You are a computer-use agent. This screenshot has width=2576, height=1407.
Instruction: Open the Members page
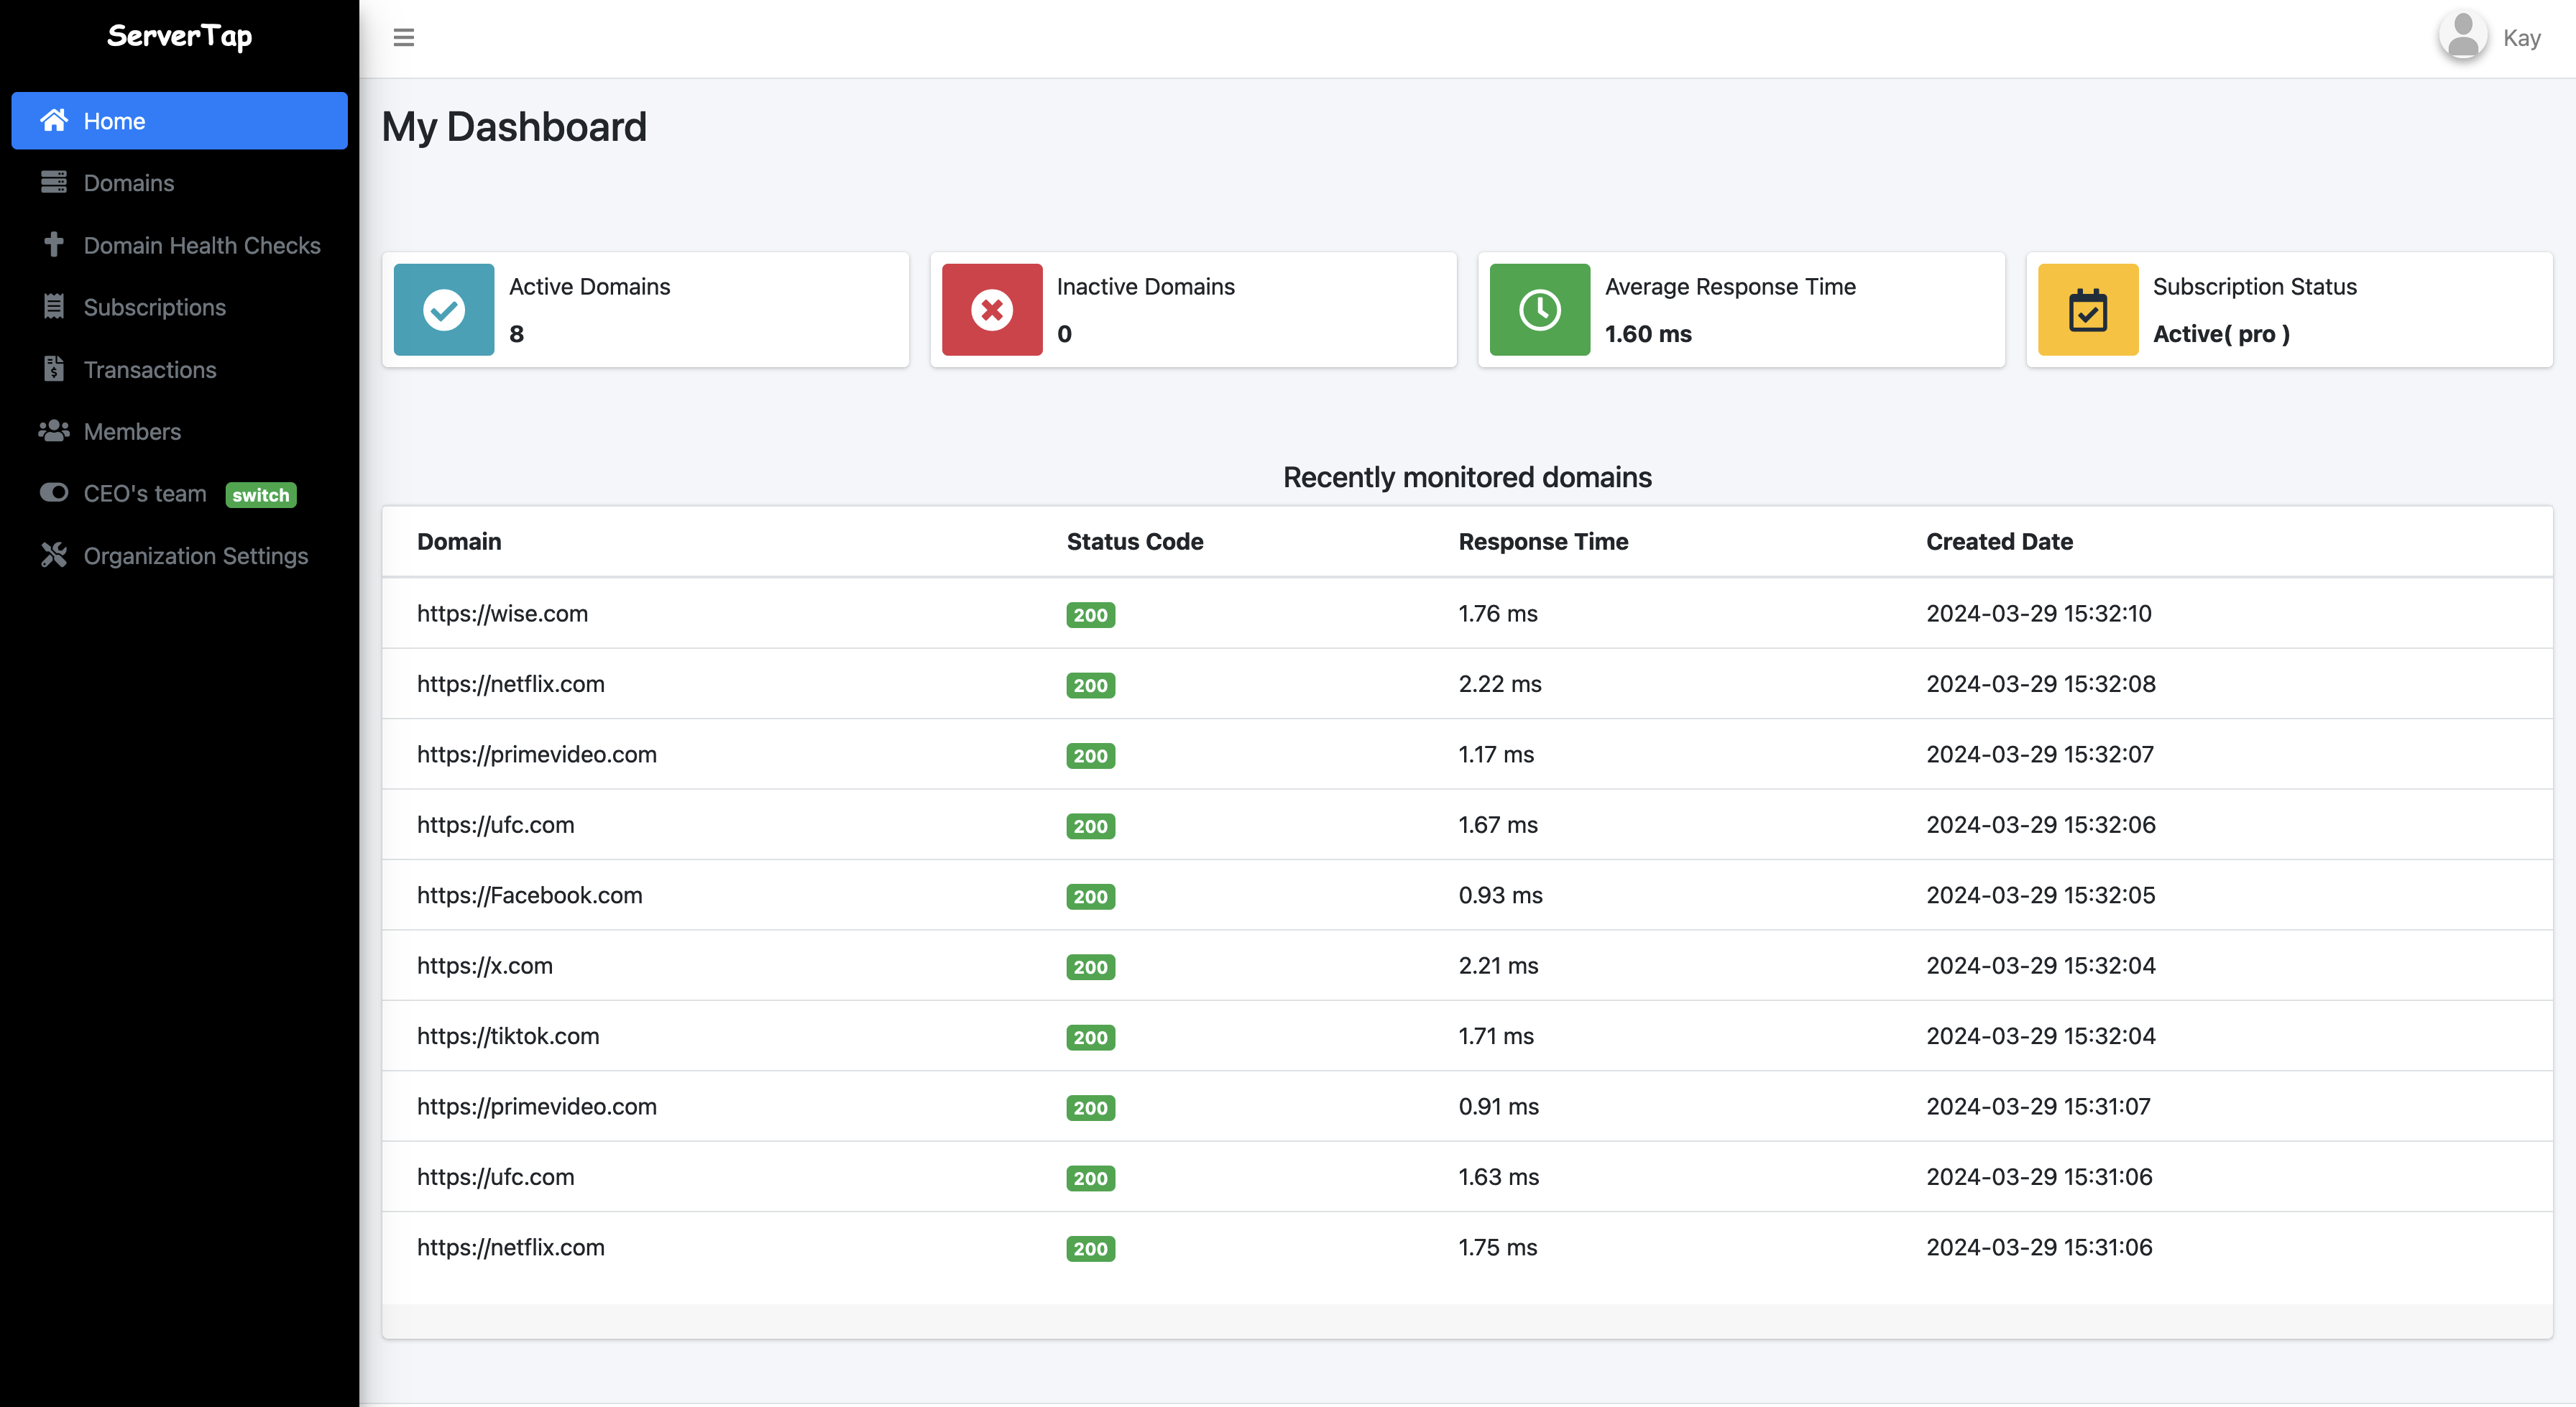[x=179, y=431]
